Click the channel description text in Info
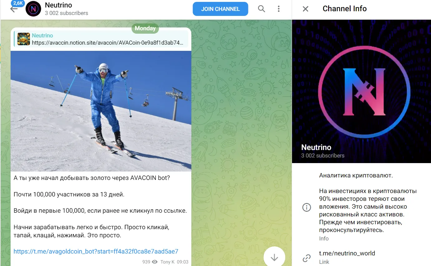This screenshot has height=266, width=431. coord(368,203)
